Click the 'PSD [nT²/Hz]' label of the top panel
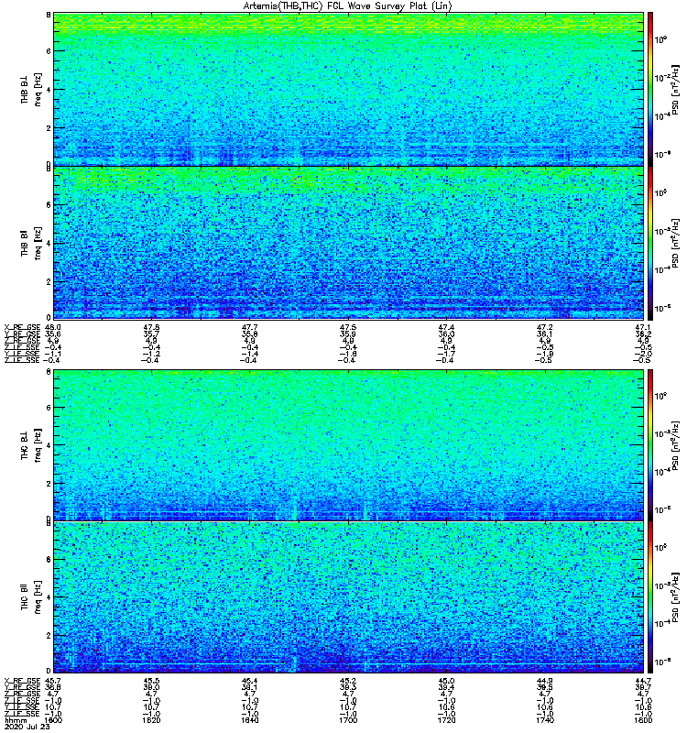The height and width of the screenshot is (733, 687). pos(675,89)
